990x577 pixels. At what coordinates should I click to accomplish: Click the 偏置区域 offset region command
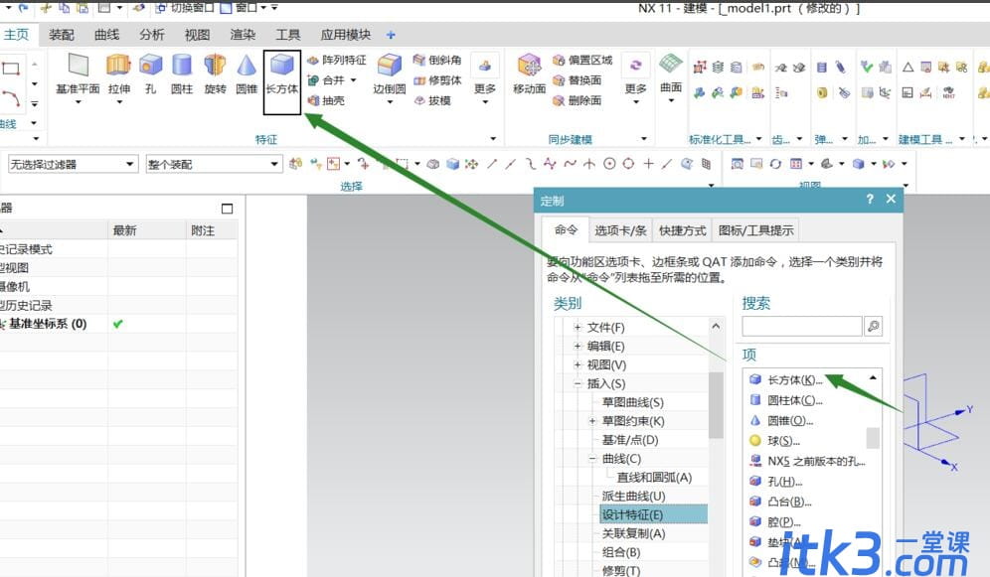pos(582,60)
